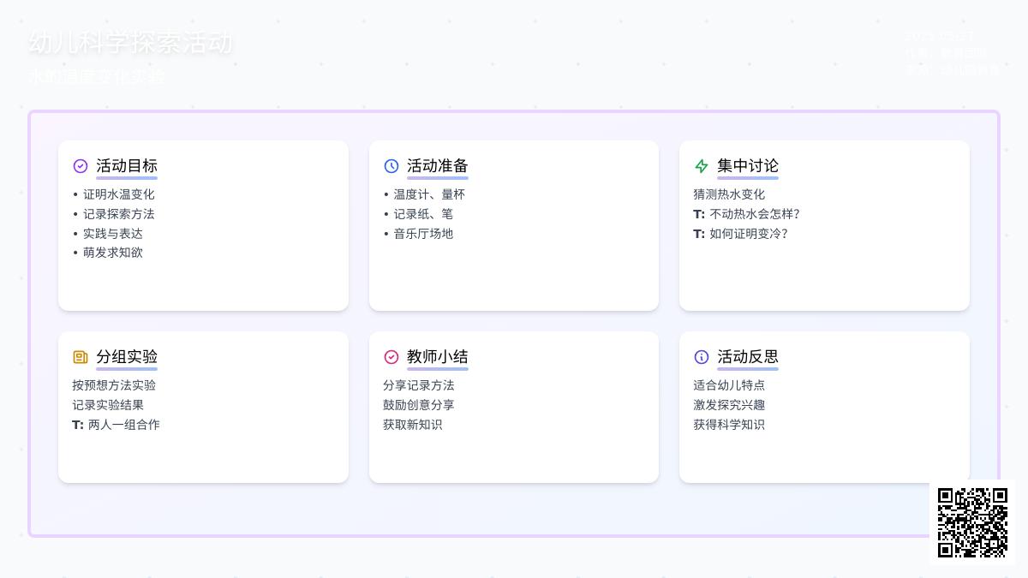Select the 教师小结 card heading
Image resolution: width=1028 pixels, height=578 pixels.
438,357
